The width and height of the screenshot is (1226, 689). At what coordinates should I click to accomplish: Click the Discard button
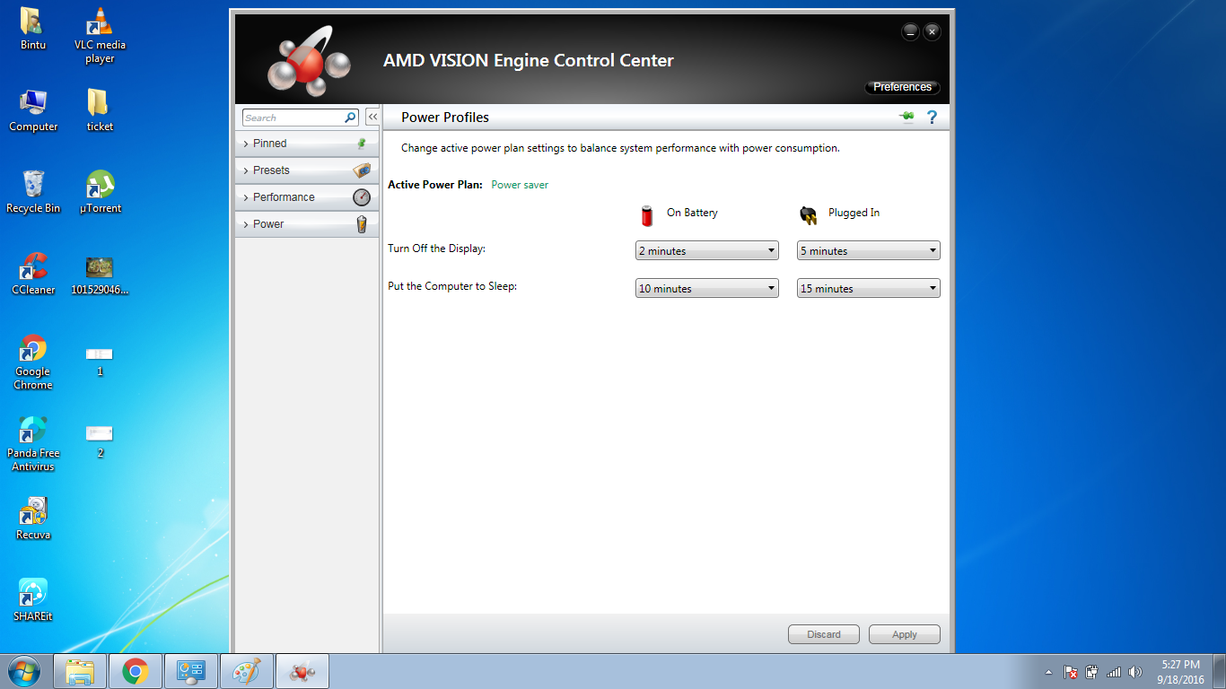pyautogui.click(x=824, y=634)
